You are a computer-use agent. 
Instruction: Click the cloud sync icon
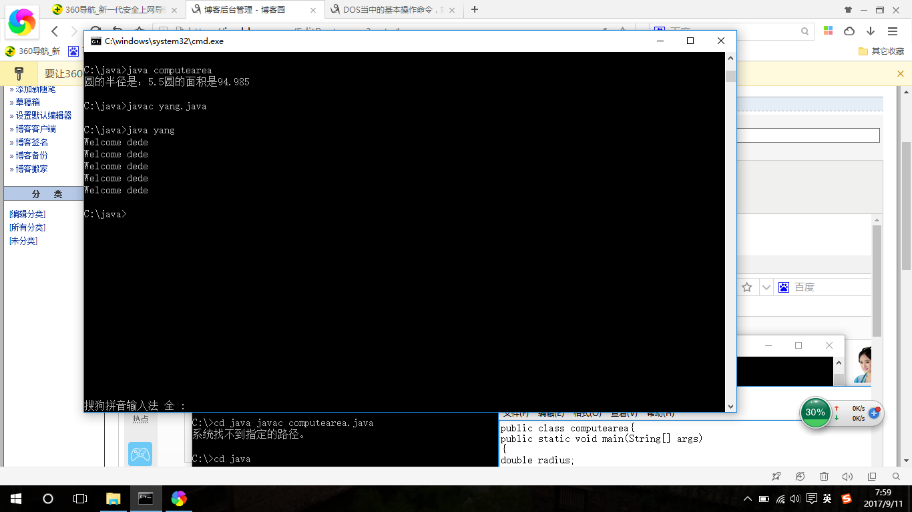[849, 31]
